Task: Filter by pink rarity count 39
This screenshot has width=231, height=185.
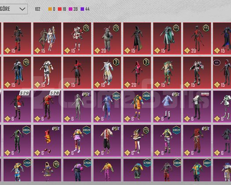Action: click(73, 9)
